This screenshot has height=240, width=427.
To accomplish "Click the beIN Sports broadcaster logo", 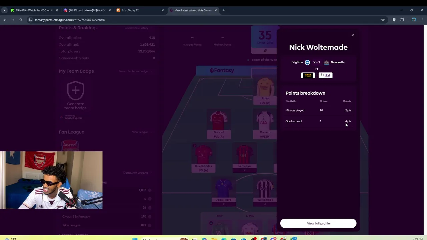I will [326, 75].
